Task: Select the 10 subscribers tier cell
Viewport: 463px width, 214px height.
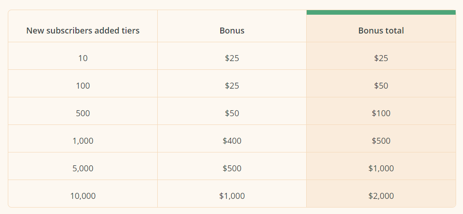Action: [x=83, y=58]
